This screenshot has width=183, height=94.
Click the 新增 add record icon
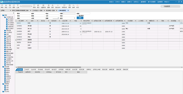[34, 5]
